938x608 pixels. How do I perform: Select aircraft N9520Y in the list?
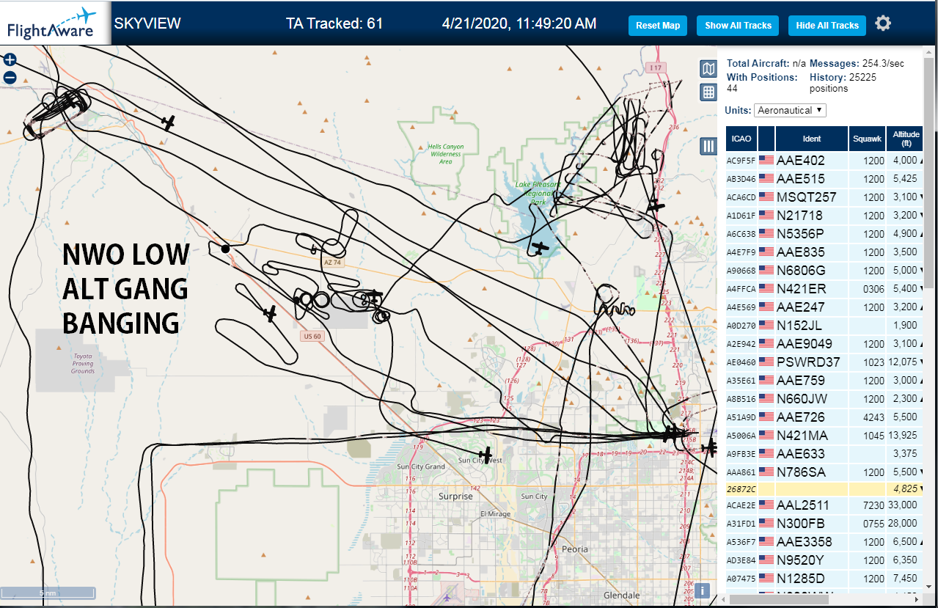point(825,560)
